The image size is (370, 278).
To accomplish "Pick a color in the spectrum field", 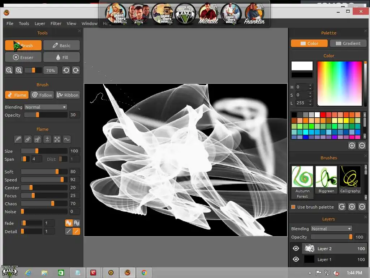I will [339, 84].
